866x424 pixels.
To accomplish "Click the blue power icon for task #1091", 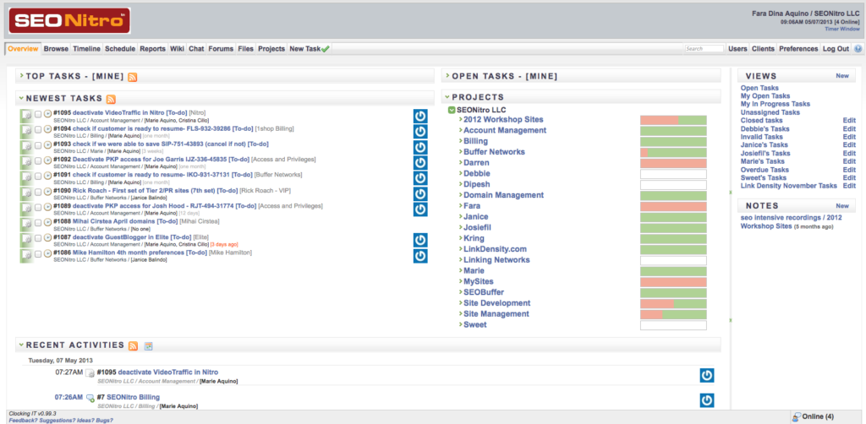I will 420,178.
